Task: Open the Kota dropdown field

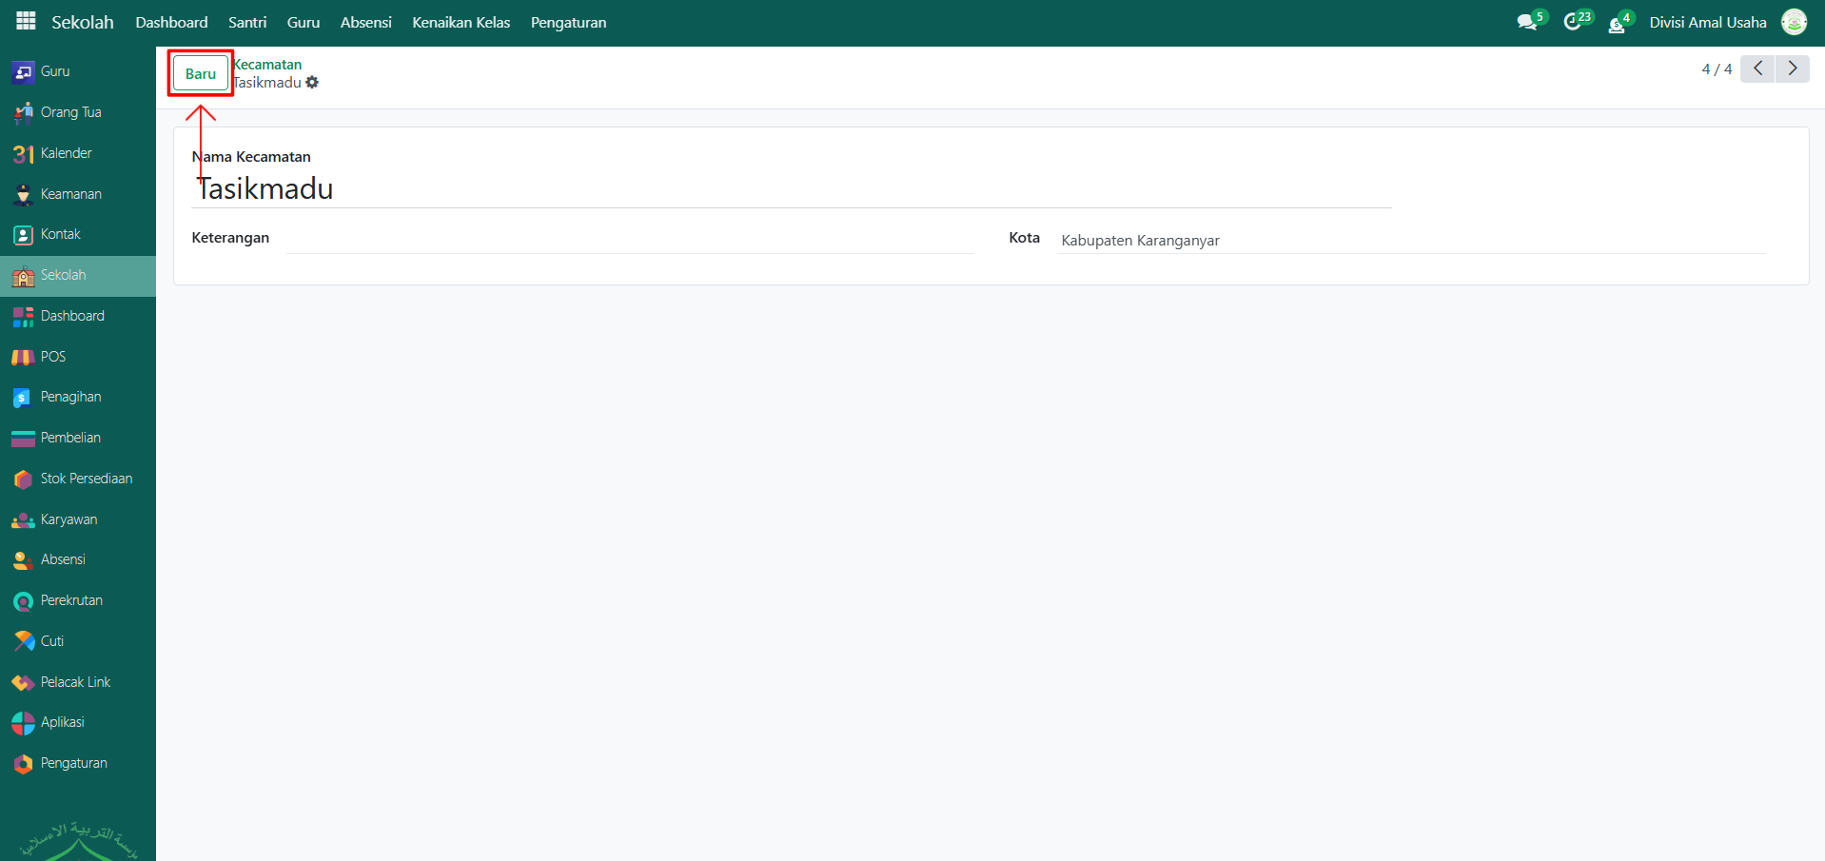Action: coord(1410,241)
